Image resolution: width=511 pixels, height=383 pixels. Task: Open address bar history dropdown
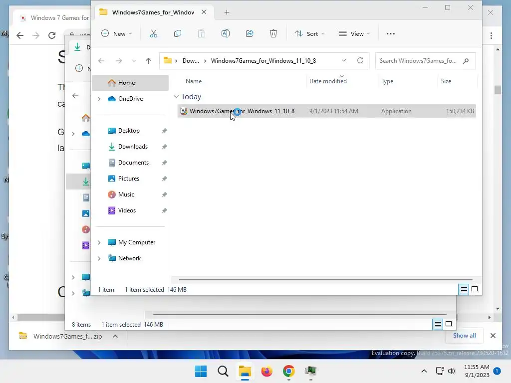344,60
